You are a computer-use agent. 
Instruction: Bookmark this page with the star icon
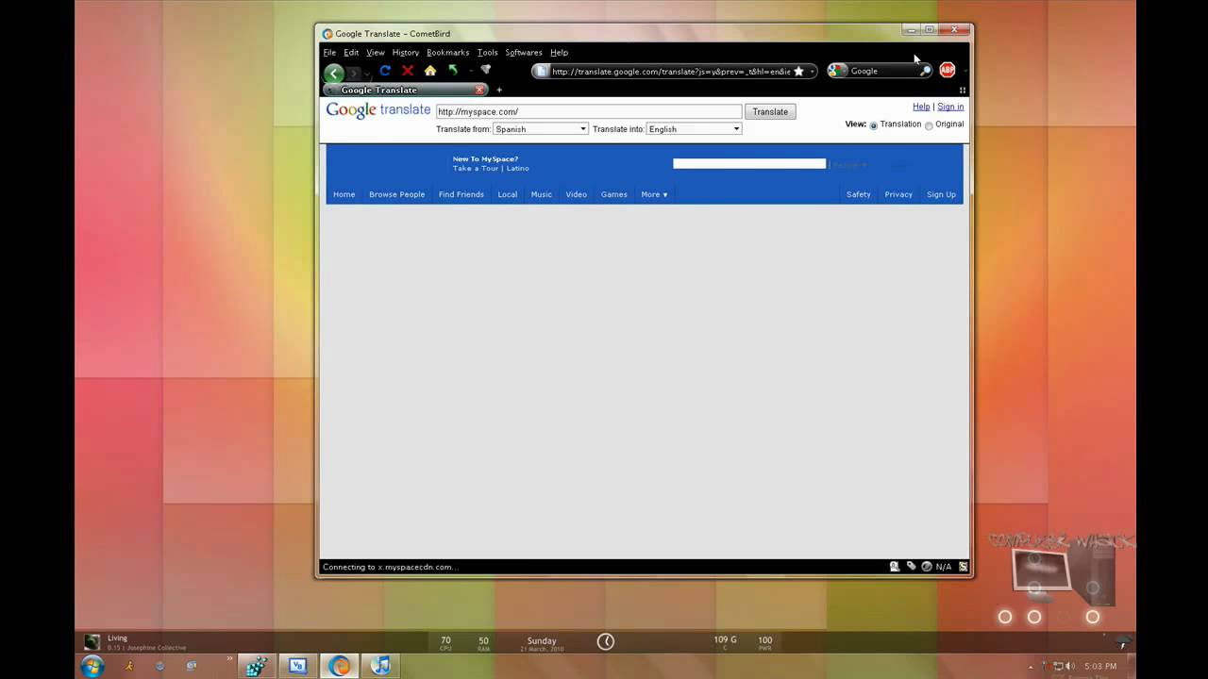798,71
